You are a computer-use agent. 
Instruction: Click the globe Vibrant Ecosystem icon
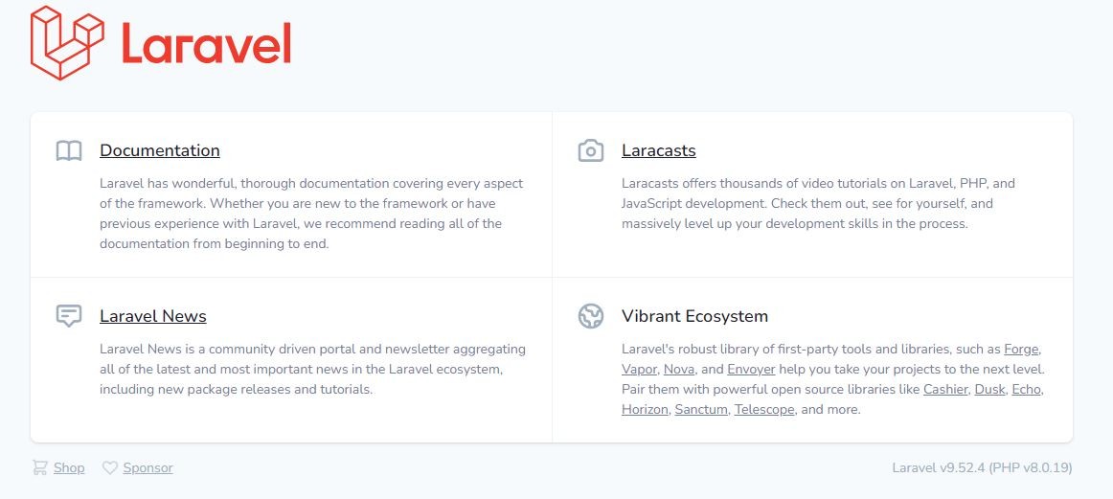[x=591, y=316]
